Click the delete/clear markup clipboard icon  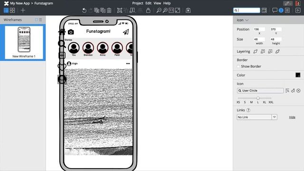pos(188,10)
